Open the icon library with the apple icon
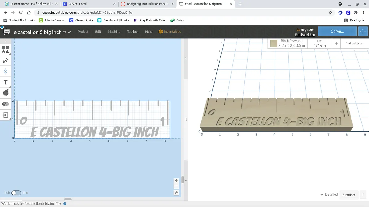 coord(6,93)
